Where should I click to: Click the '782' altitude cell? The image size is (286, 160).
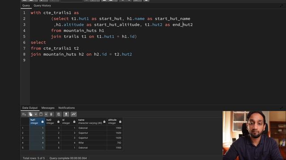pos(115,143)
